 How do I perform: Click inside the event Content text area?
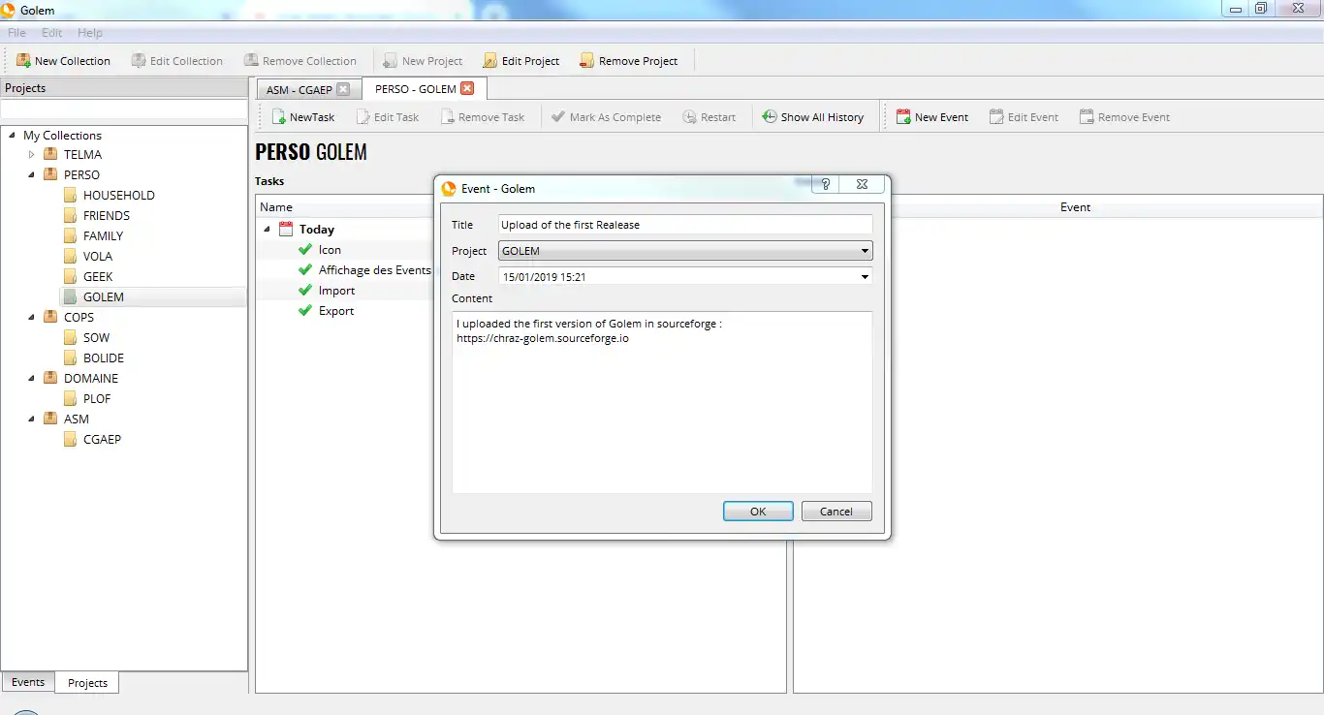click(662, 402)
